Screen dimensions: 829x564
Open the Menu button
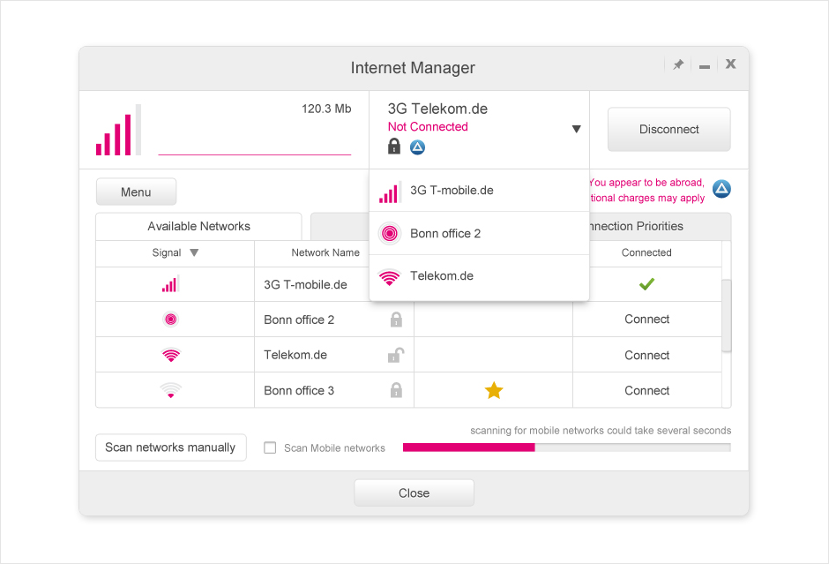136,192
